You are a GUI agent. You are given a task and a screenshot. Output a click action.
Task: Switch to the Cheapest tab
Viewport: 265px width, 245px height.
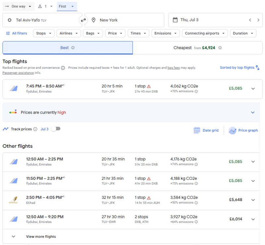(x=197, y=48)
